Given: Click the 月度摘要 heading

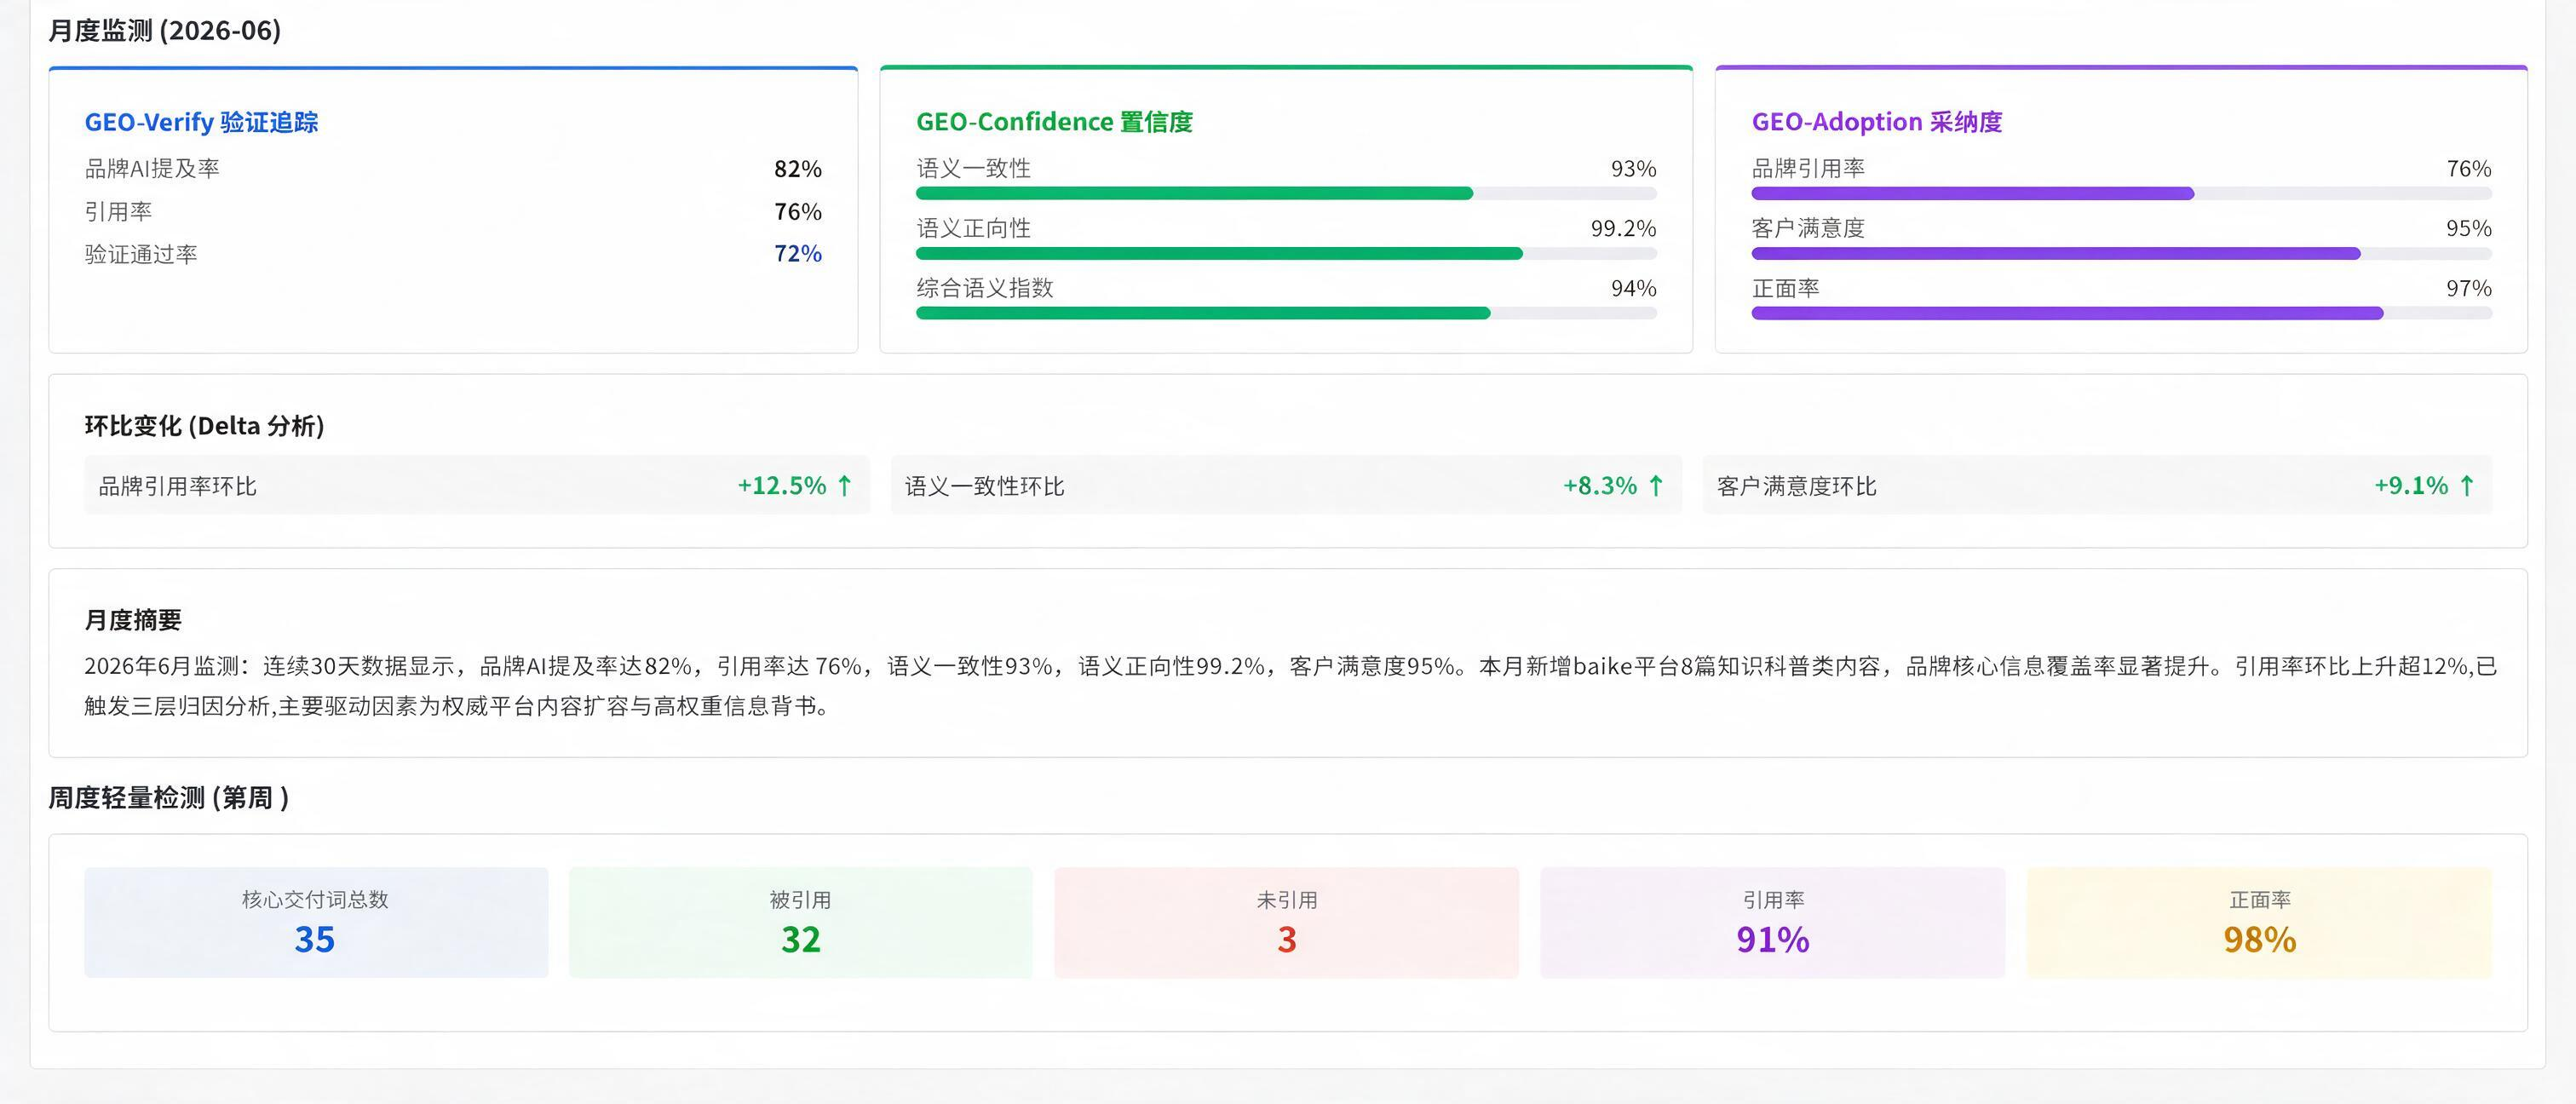Looking at the screenshot, I should tap(133, 620).
